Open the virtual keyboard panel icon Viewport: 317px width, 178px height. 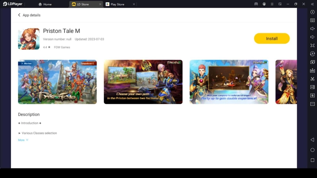[312, 21]
